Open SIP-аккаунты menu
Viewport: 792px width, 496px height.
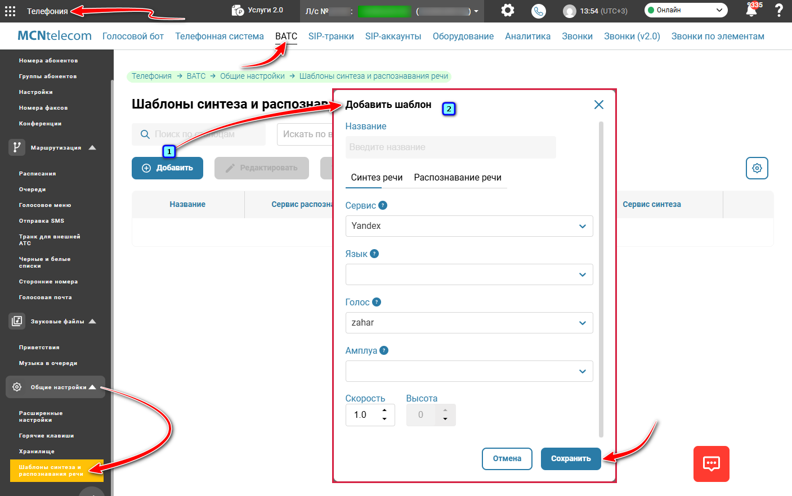393,36
